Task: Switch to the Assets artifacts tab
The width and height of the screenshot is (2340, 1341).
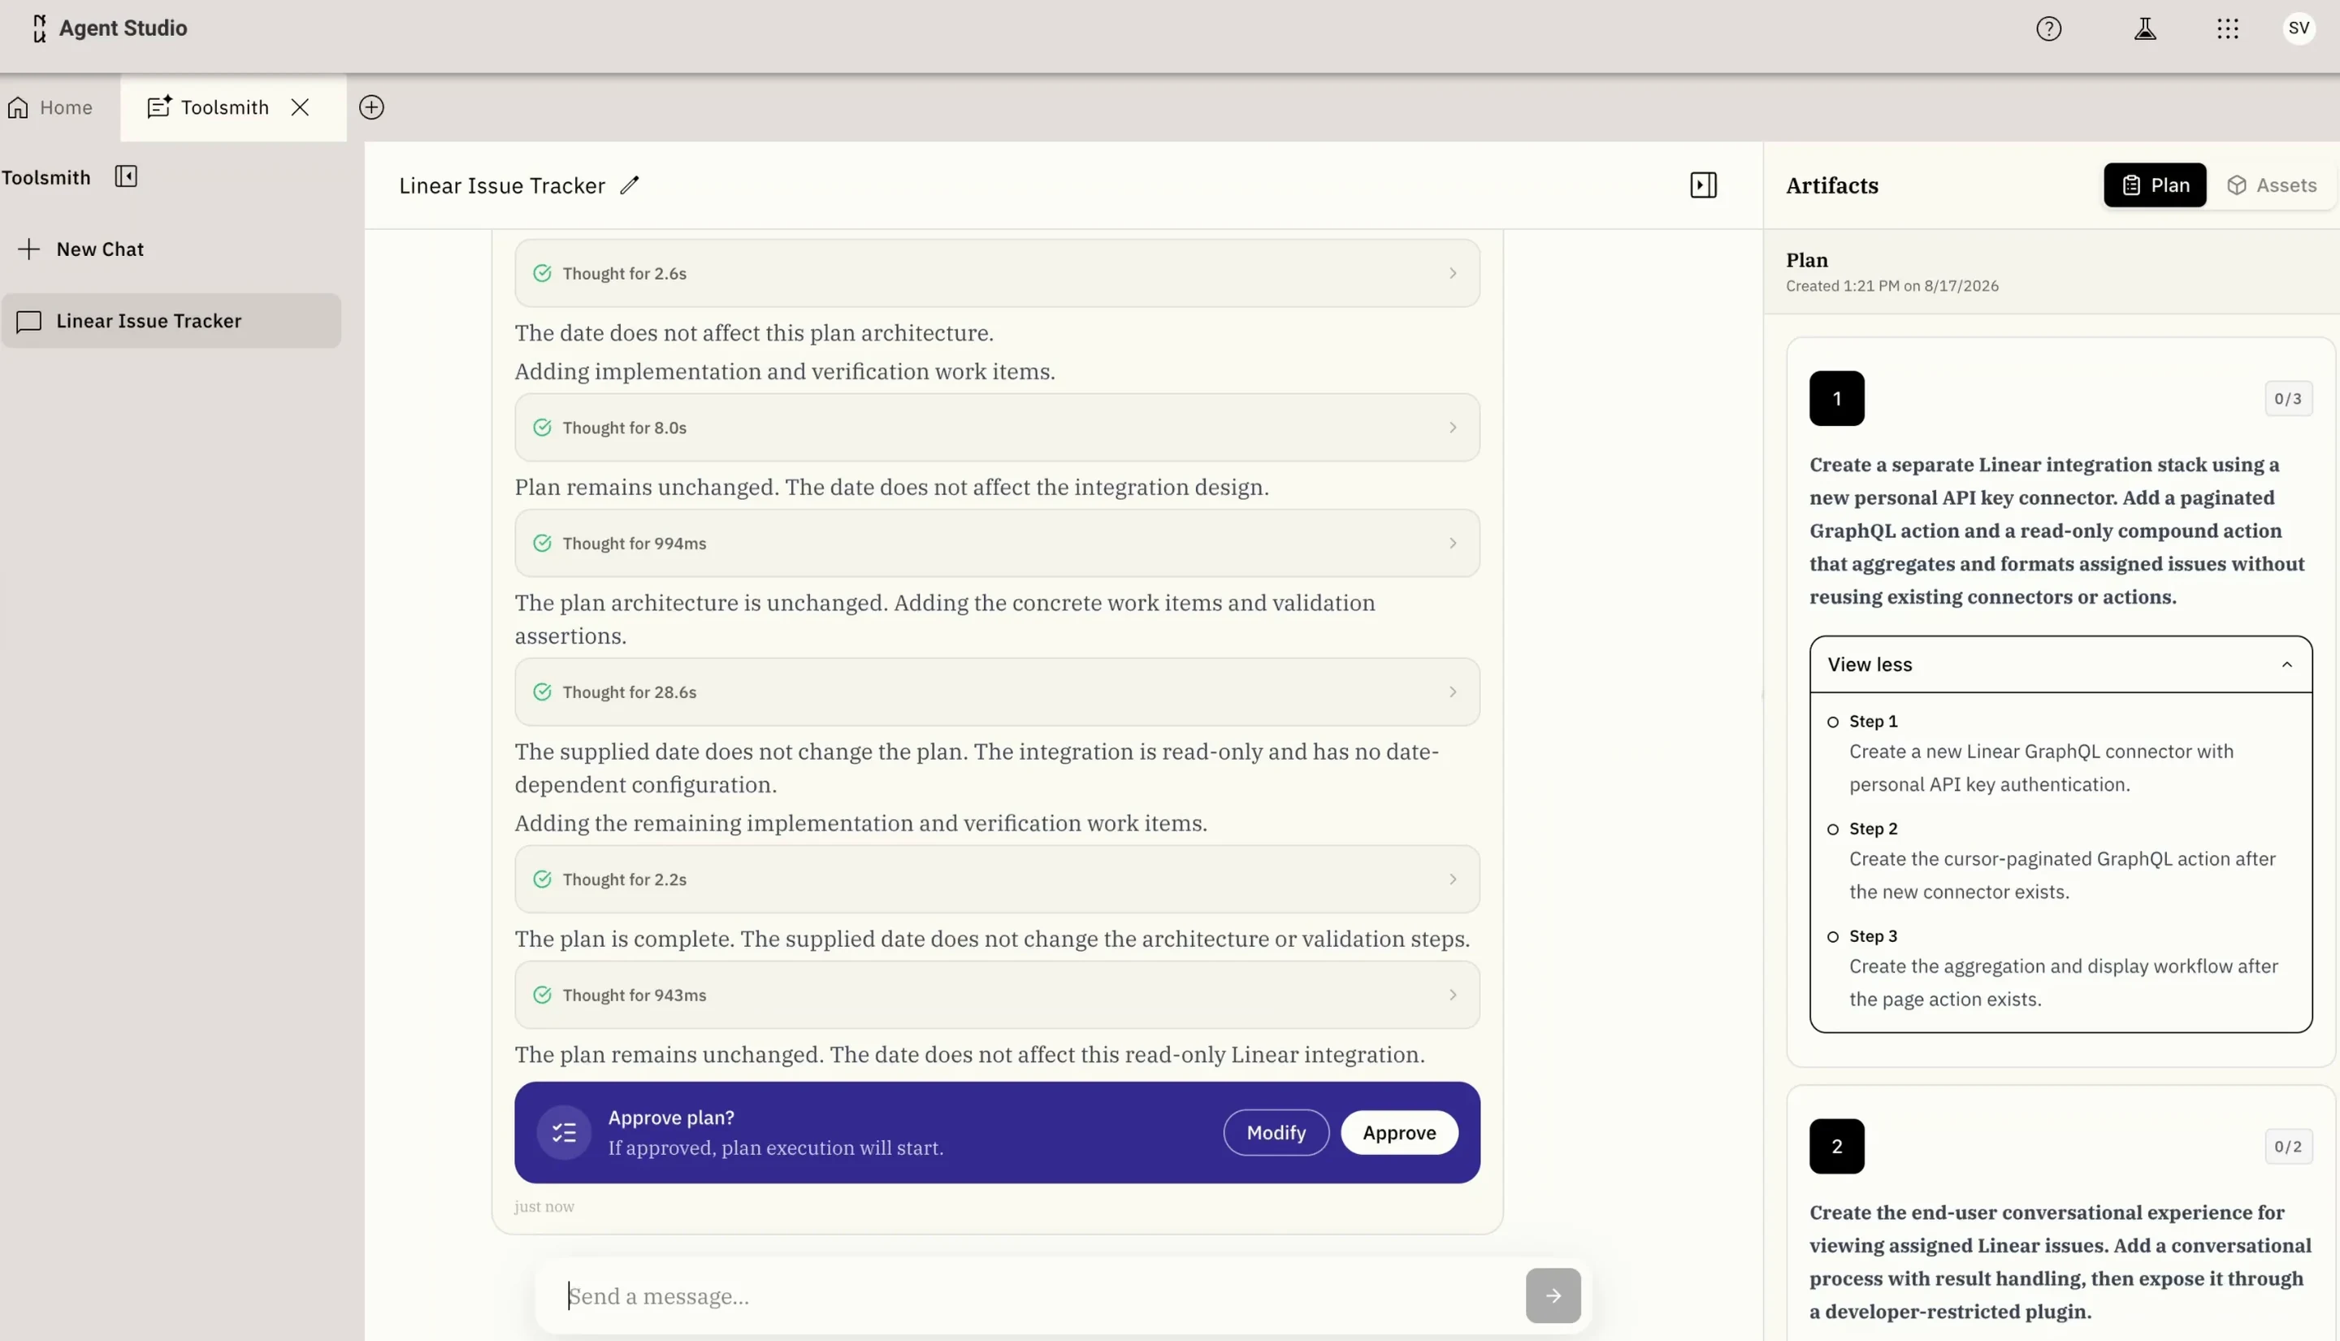Action: (x=2271, y=186)
